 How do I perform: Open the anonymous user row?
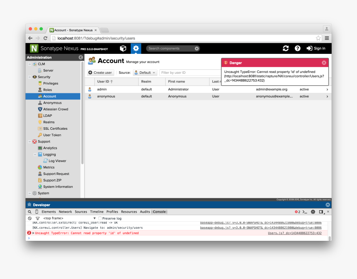(208, 97)
